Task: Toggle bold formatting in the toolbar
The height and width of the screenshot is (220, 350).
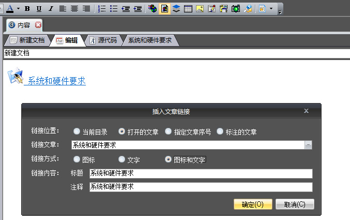Action: pyautogui.click(x=27, y=9)
